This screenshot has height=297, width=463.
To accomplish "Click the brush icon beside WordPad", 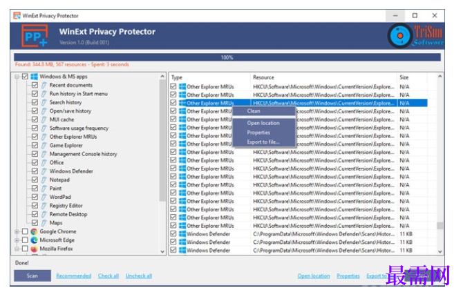I will click(x=44, y=197).
